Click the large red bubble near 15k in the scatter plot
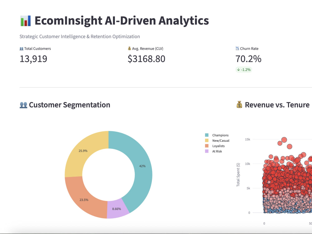Image resolution: width=312 pixels, height=234 pixels. tap(284, 140)
